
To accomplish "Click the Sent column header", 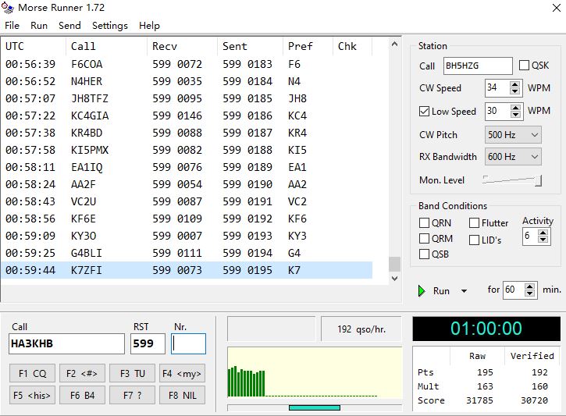I will click(x=250, y=46).
